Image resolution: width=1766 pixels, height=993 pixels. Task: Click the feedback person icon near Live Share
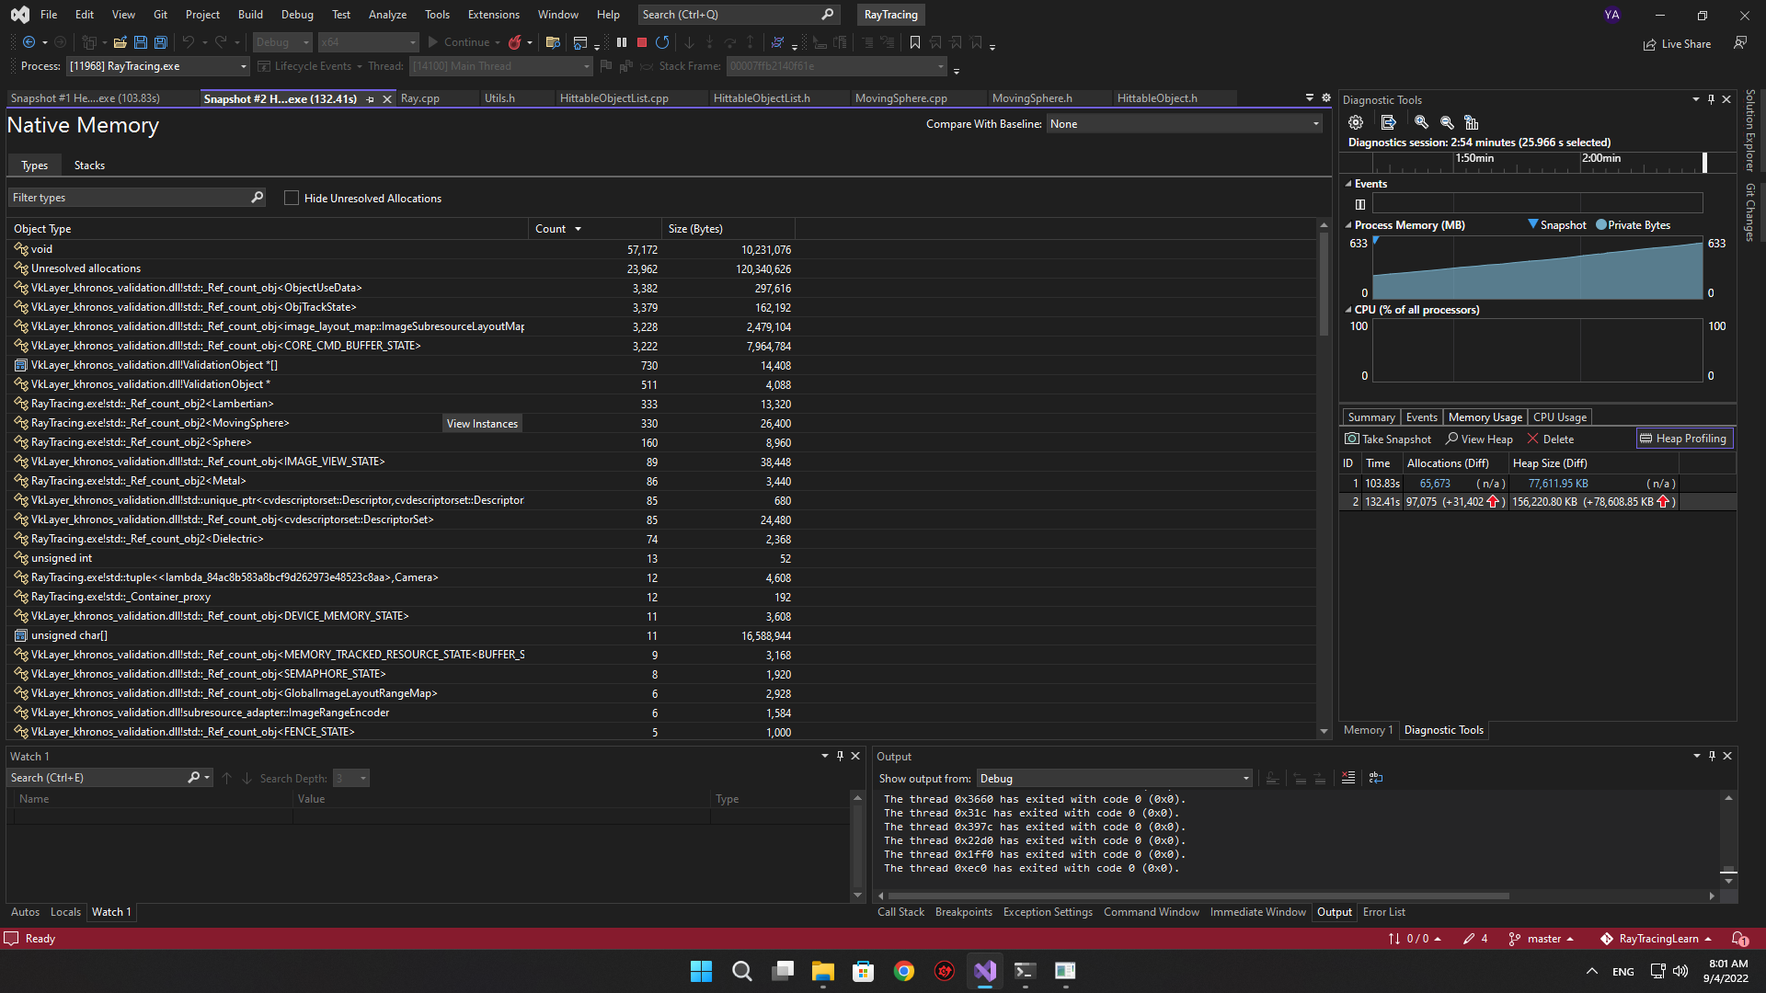coord(1740,43)
